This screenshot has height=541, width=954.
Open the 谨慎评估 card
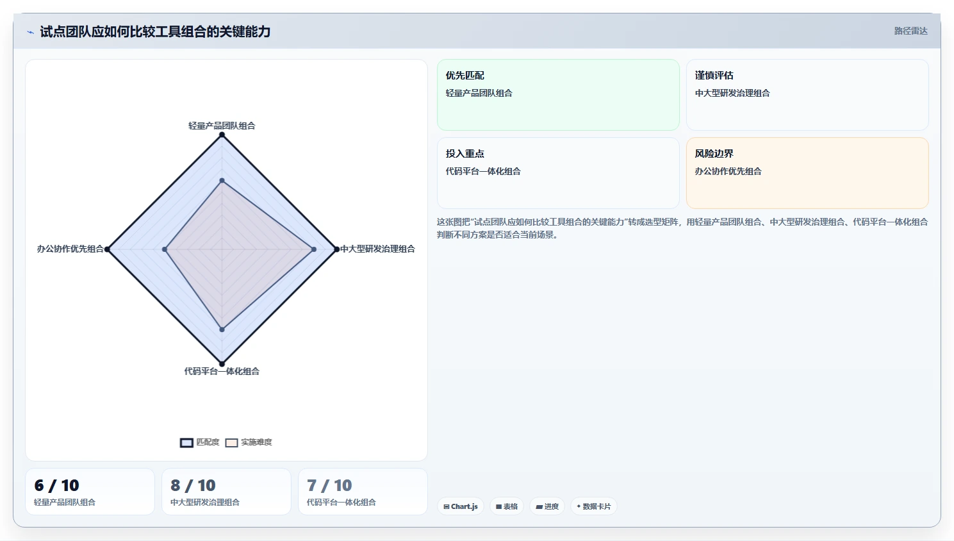(807, 95)
